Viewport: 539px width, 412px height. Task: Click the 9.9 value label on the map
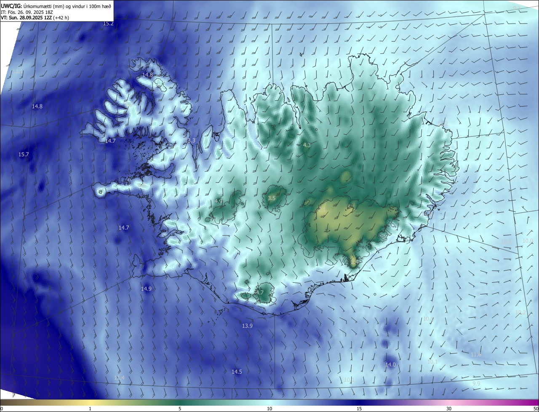point(476,383)
